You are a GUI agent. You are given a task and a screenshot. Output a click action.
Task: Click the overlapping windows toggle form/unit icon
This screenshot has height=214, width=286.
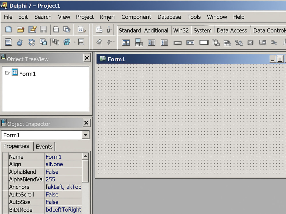tap(43, 42)
